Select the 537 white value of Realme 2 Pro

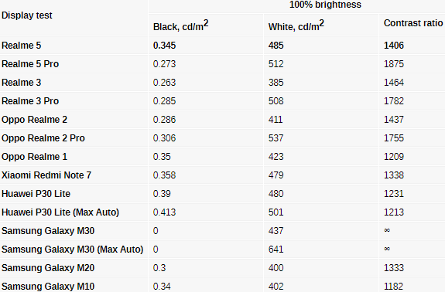click(276, 138)
